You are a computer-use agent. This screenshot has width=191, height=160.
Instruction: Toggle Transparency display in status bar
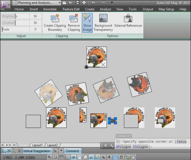115,157
